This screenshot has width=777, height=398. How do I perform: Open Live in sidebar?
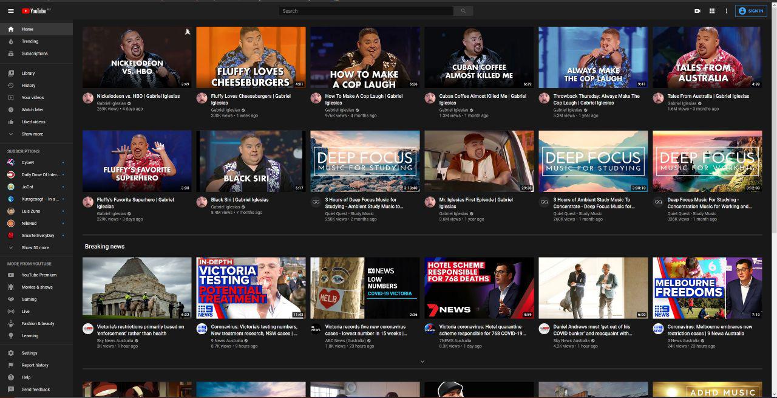coord(36,311)
